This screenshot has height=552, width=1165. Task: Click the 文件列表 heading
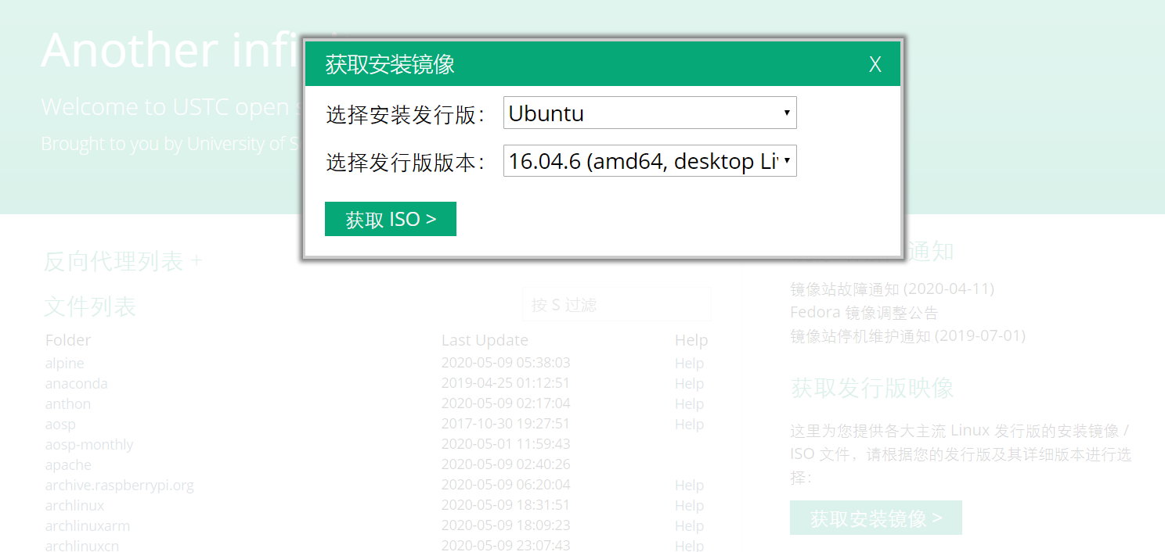tap(90, 306)
